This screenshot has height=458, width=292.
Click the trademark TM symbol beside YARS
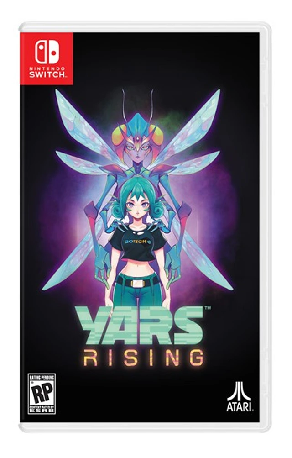coord(208,308)
